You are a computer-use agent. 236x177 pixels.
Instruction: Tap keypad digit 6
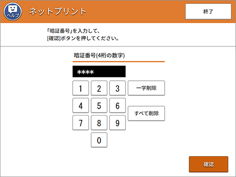pyautogui.click(x=118, y=105)
